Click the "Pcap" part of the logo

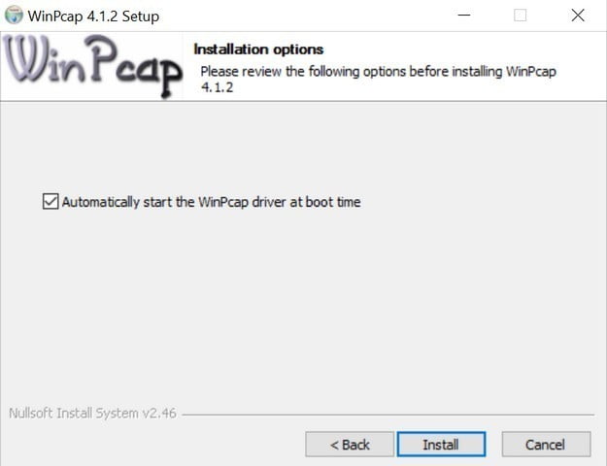(133, 65)
